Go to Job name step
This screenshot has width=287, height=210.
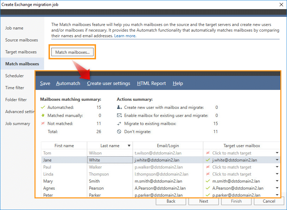click(x=14, y=28)
